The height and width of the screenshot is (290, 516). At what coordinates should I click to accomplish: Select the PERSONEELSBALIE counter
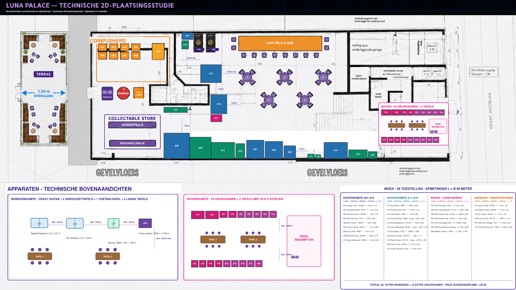(132, 143)
